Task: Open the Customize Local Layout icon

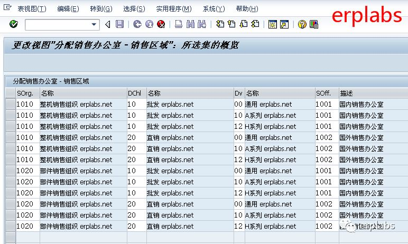Action: pyautogui.click(x=314, y=24)
